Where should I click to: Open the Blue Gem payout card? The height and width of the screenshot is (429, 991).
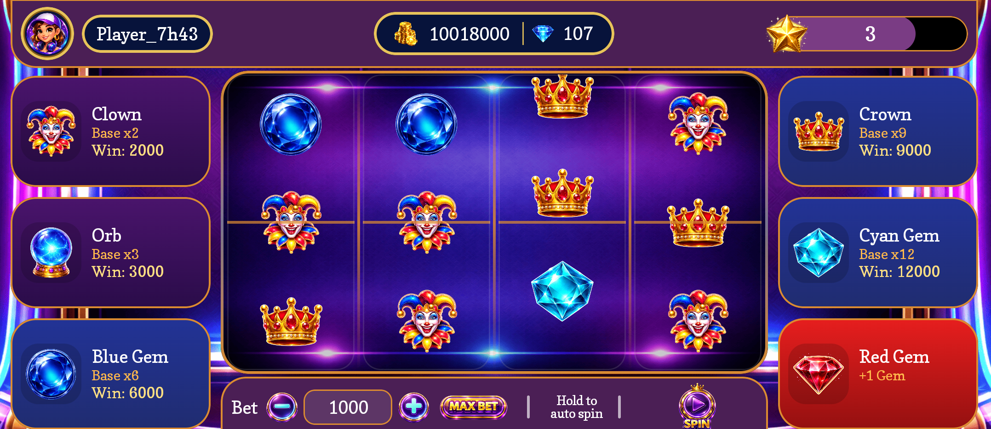point(110,374)
